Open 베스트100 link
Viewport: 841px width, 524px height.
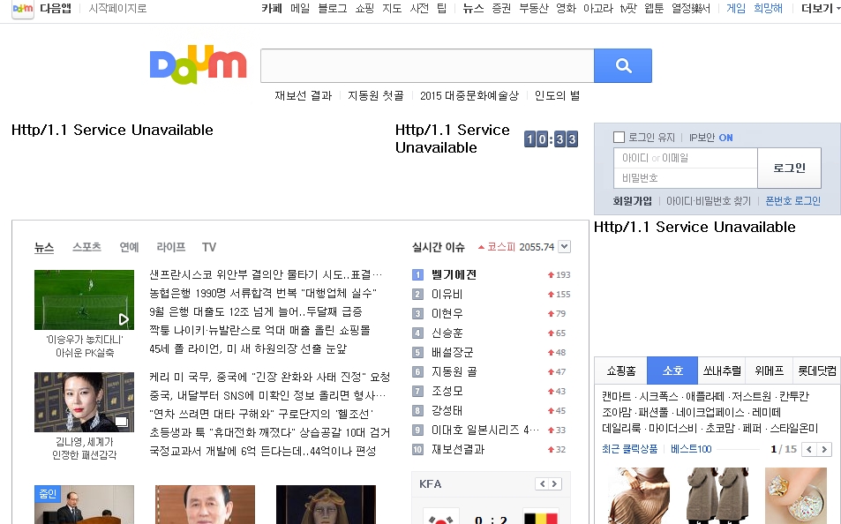[691, 449]
